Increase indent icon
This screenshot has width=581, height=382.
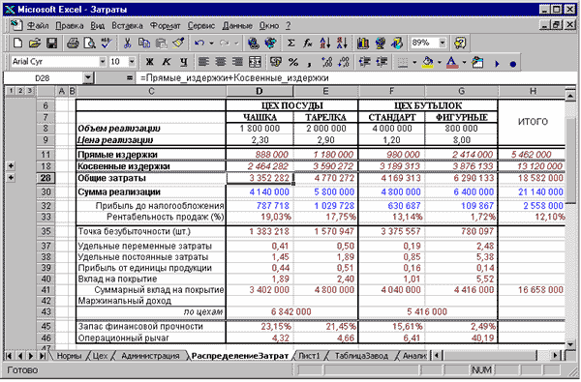point(382,62)
